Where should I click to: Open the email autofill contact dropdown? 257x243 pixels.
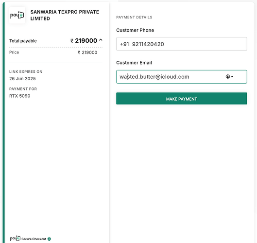[229, 77]
